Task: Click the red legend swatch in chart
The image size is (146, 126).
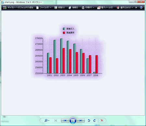Action: click(64, 33)
